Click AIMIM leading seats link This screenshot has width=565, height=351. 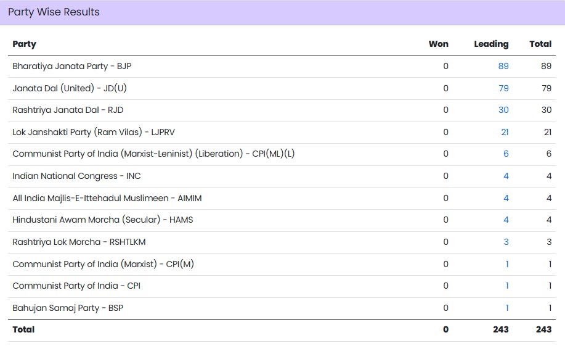[x=506, y=198]
